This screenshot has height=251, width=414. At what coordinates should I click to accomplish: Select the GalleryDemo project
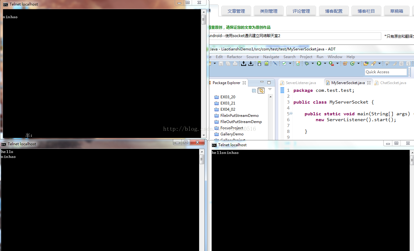click(x=229, y=134)
